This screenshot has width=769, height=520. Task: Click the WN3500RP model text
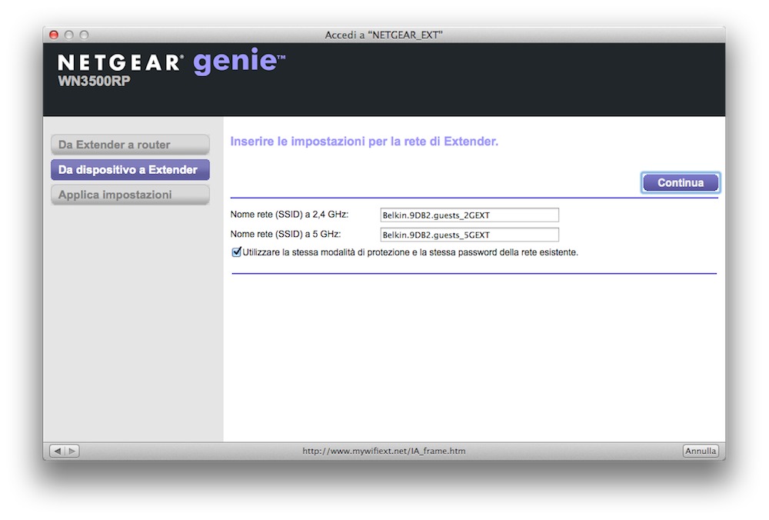coord(94,81)
